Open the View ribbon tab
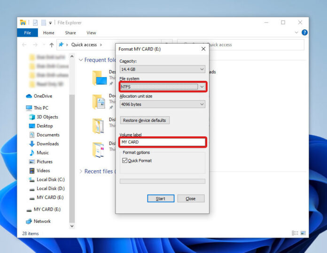327x253 pixels. tap(91, 33)
